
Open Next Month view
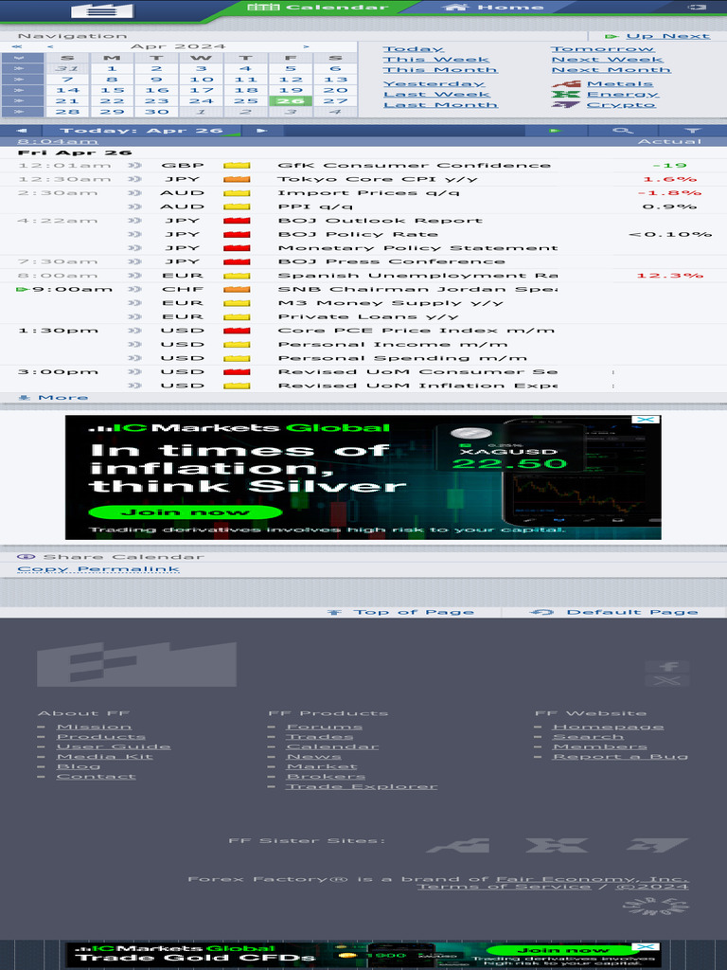pos(611,70)
